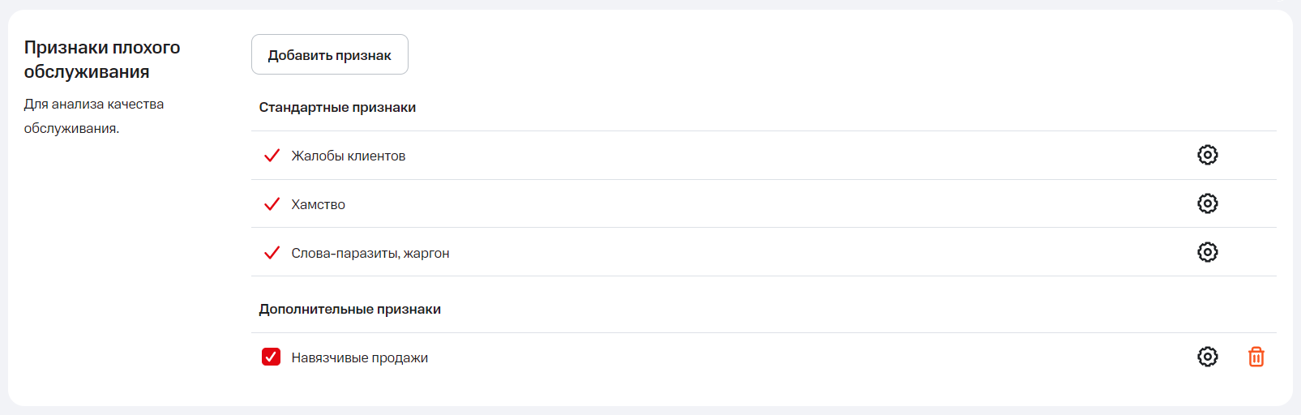Click the Для анализа качества обслуживания description
Image resolution: width=1301 pixels, height=415 pixels.
click(94, 116)
